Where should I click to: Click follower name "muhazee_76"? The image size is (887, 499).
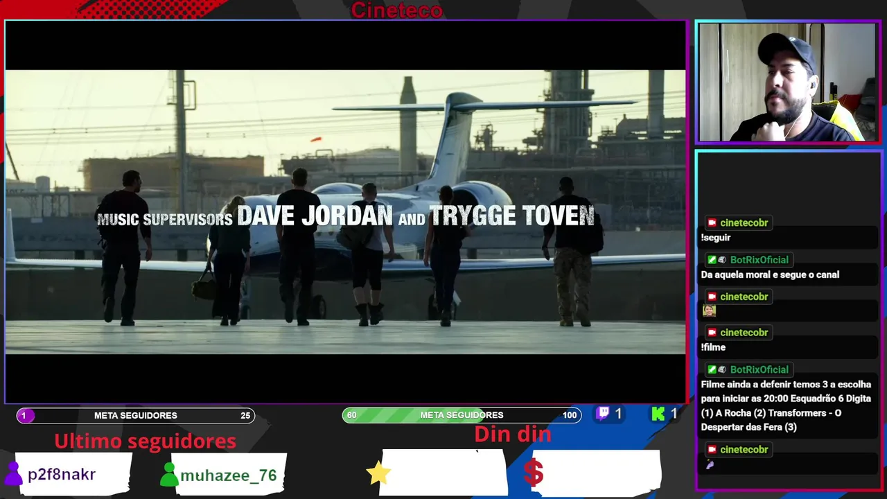pos(229,475)
